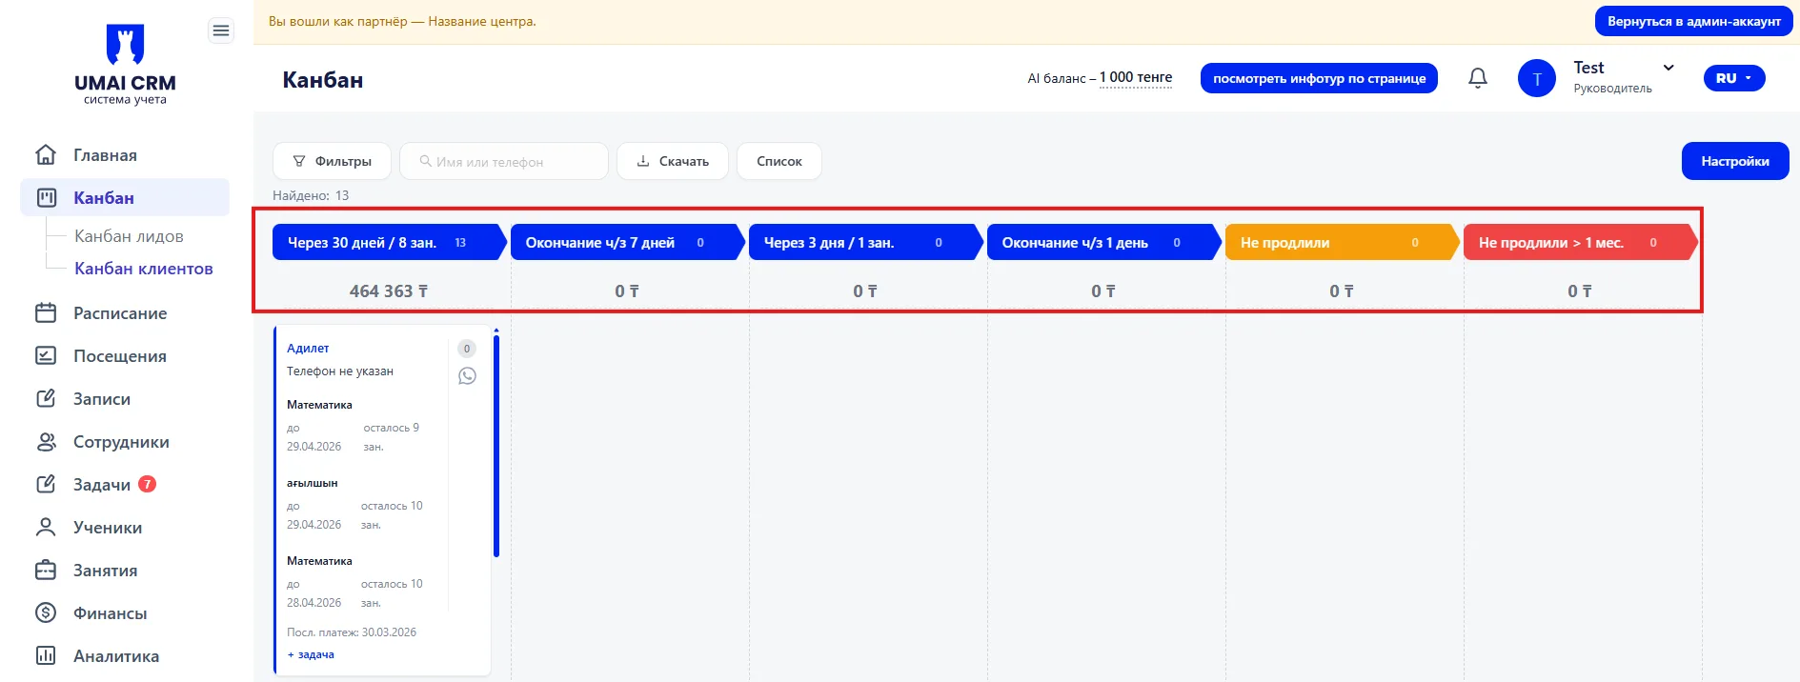Viewport: 1800px width, 682px height.
Task: Open Канбан лидов submenu item
Action: [x=129, y=236]
